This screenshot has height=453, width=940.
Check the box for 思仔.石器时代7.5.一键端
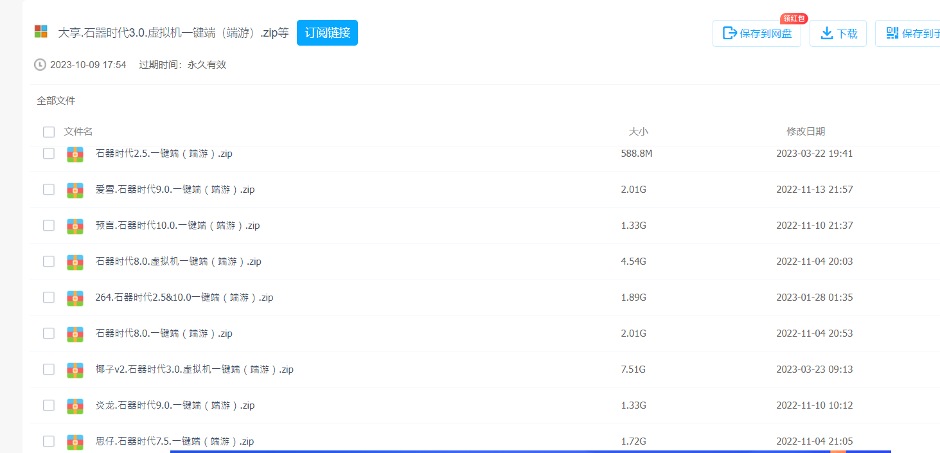point(49,441)
